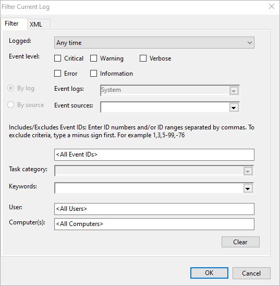Open the Logged time dropdown

point(154,43)
